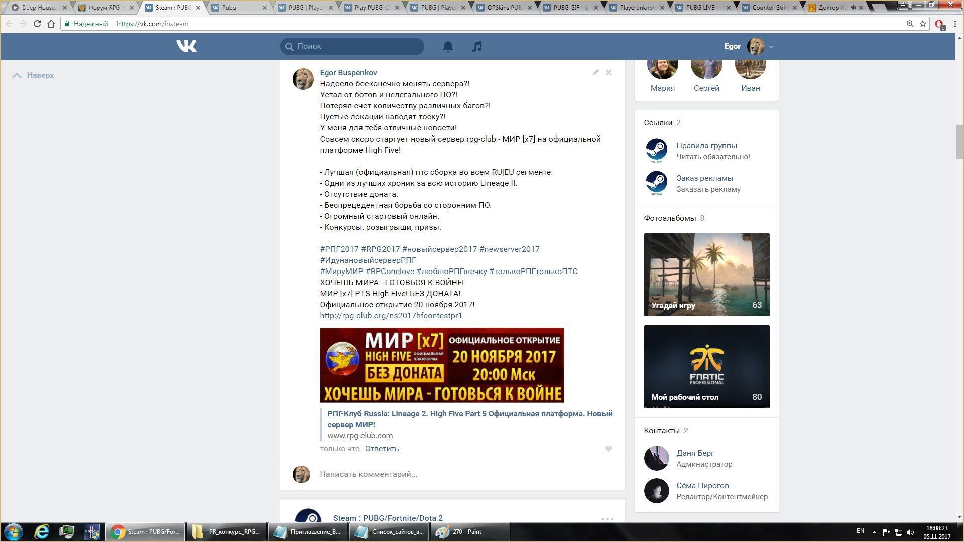
Task: Open the Угадай игру photo album
Action: (x=706, y=275)
